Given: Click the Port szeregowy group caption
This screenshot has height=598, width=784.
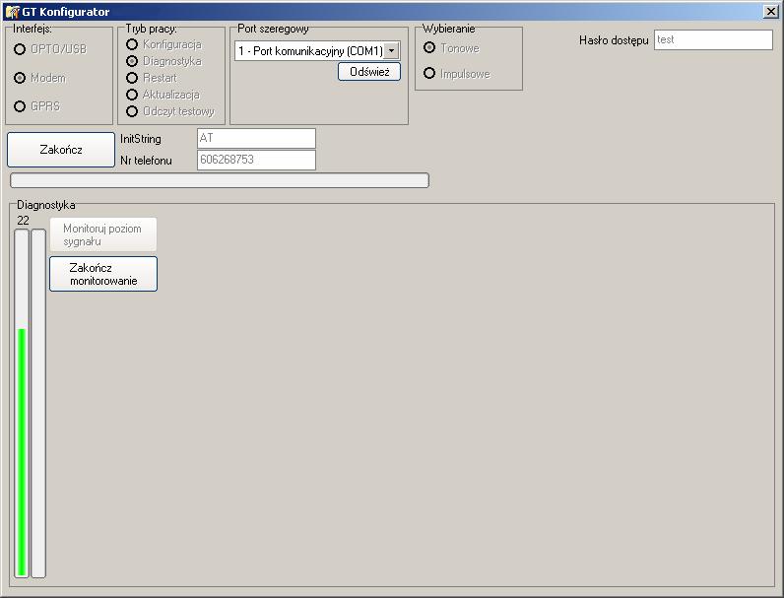Looking at the screenshot, I should (x=273, y=29).
